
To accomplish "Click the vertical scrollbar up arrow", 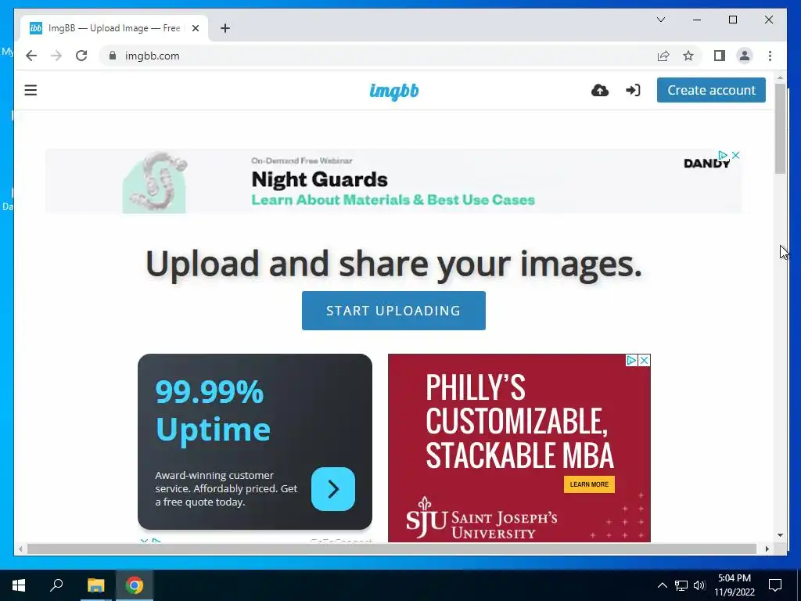I will tap(780, 77).
